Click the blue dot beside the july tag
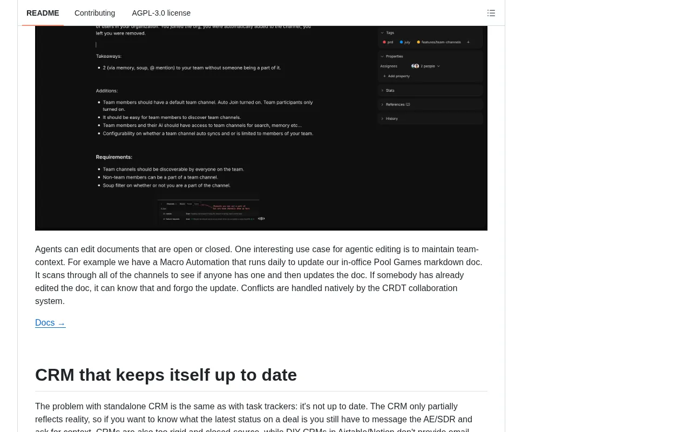This screenshot has height=432, width=691. tap(401, 42)
